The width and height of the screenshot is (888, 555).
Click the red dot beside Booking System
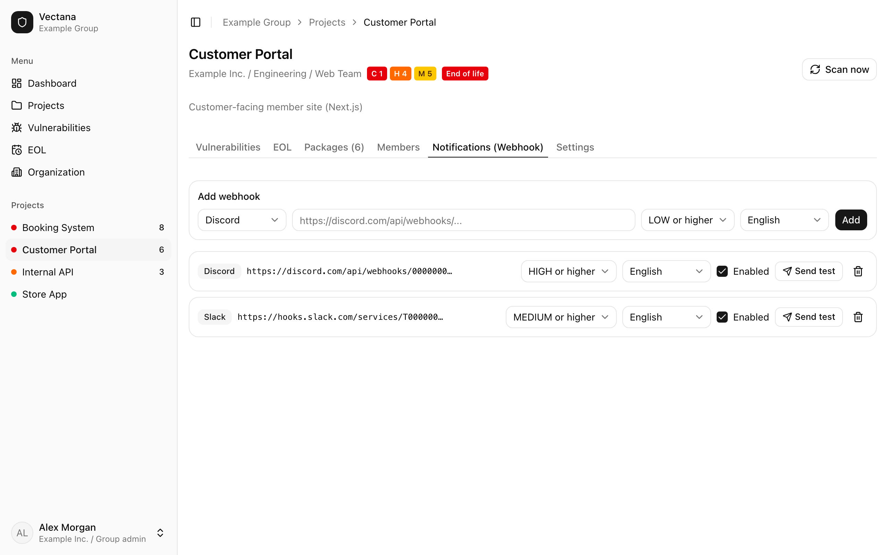(x=14, y=228)
